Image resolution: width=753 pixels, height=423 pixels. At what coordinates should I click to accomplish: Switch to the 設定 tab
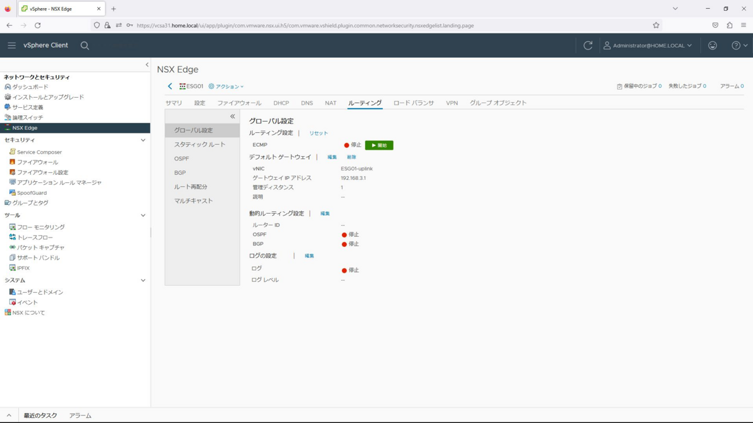(x=200, y=103)
